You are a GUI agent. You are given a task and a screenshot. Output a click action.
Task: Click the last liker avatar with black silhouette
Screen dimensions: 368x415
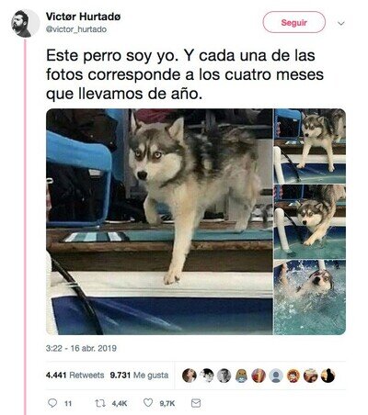tap(328, 376)
